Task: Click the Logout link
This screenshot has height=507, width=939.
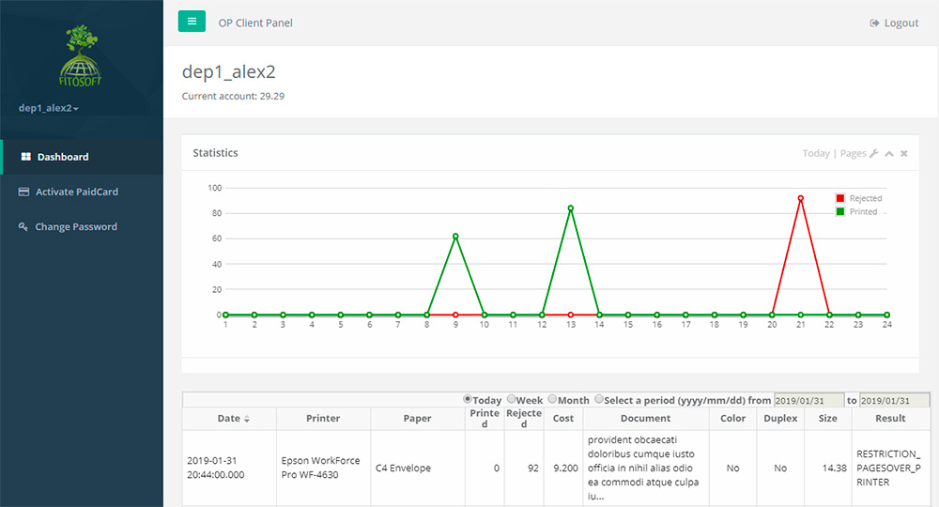Action: pos(901,23)
